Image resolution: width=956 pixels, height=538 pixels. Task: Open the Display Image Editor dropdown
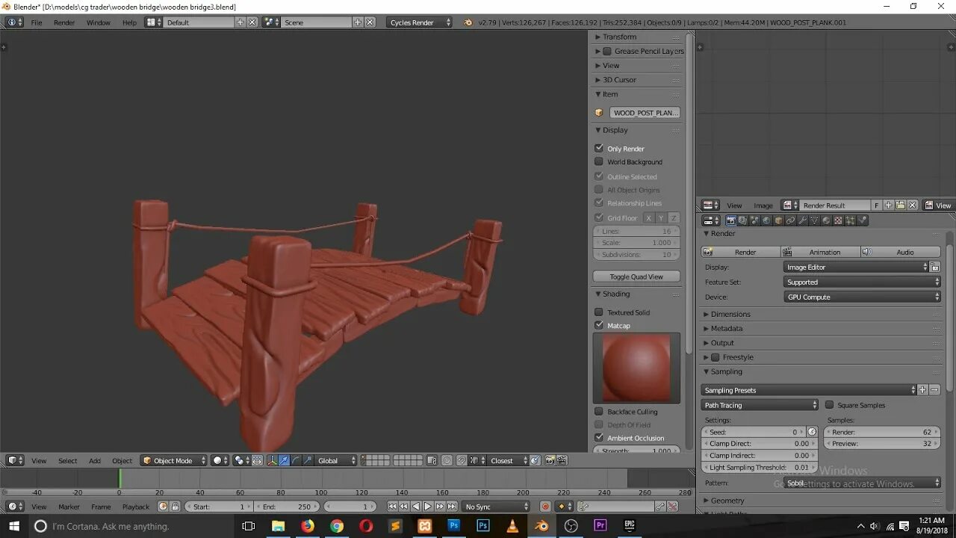coord(856,267)
